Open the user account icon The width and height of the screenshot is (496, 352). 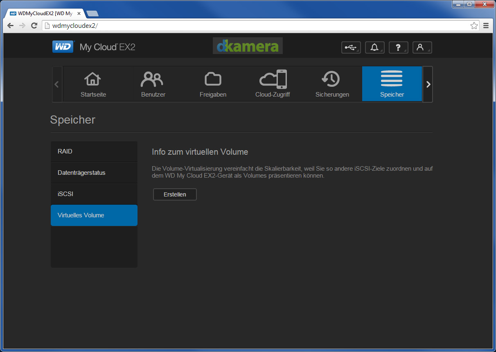click(x=422, y=47)
